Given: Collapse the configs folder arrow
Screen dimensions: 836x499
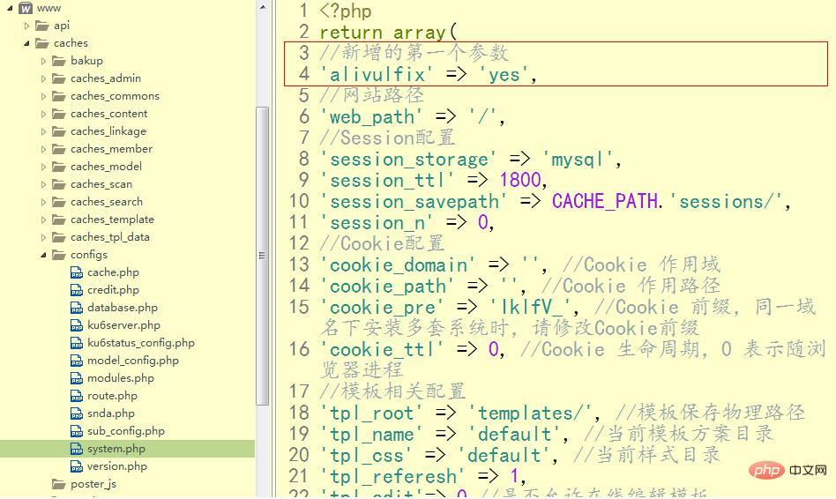Looking at the screenshot, I should [44, 255].
